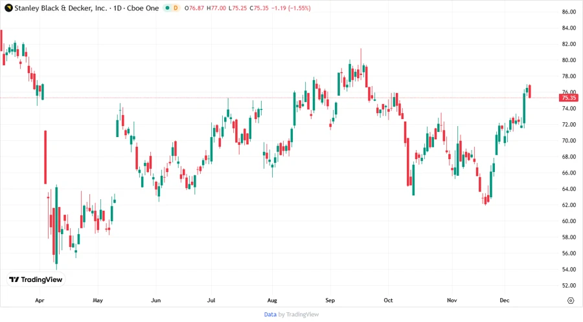This screenshot has height=322, width=583.
Task: Click the high value H77.00
Action: [216, 8]
